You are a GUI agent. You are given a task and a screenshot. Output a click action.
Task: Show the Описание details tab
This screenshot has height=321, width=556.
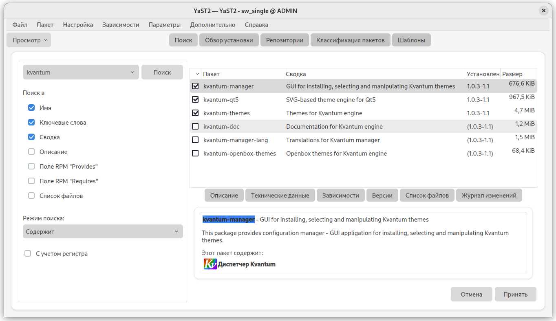point(224,196)
